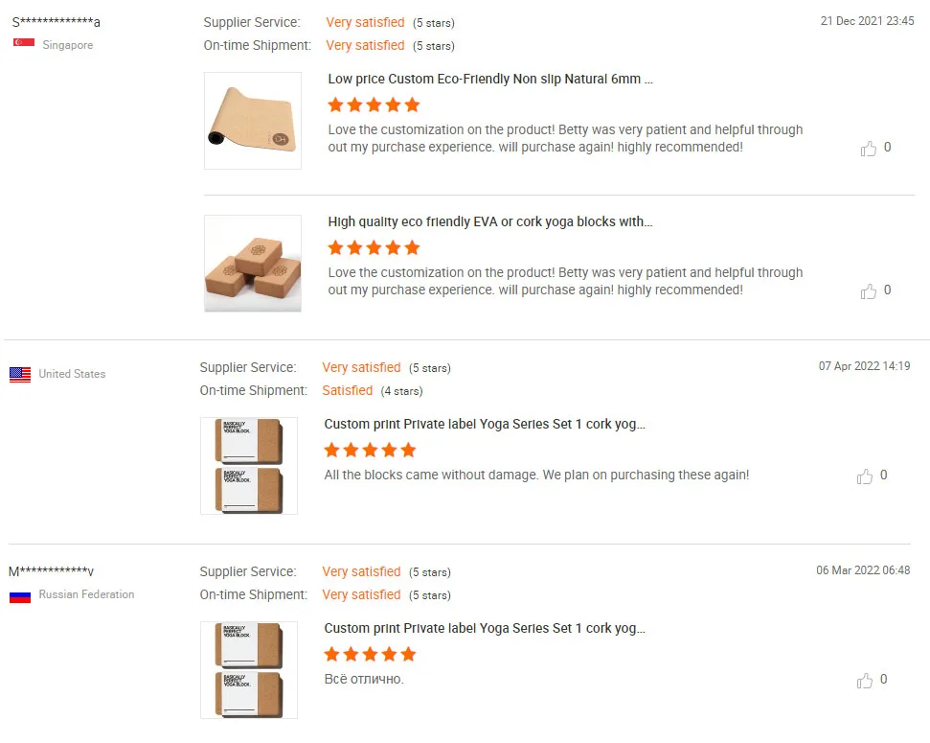Click reviewer name S*************a
The image size is (930, 743).
[56, 22]
